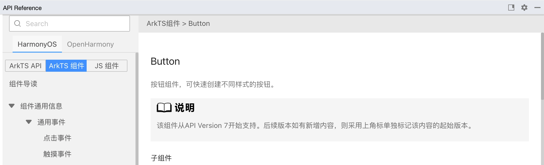The height and width of the screenshot is (165, 544).
Task: Select the ArkTS API segment
Action: tap(25, 66)
